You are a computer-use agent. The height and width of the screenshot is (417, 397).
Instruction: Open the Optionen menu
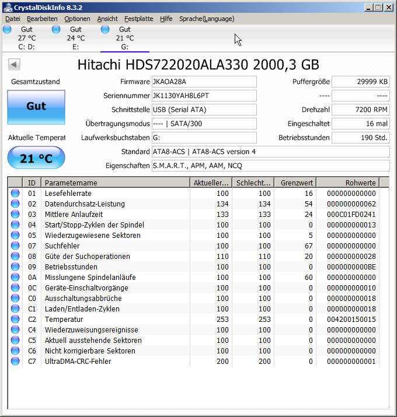[x=77, y=19]
